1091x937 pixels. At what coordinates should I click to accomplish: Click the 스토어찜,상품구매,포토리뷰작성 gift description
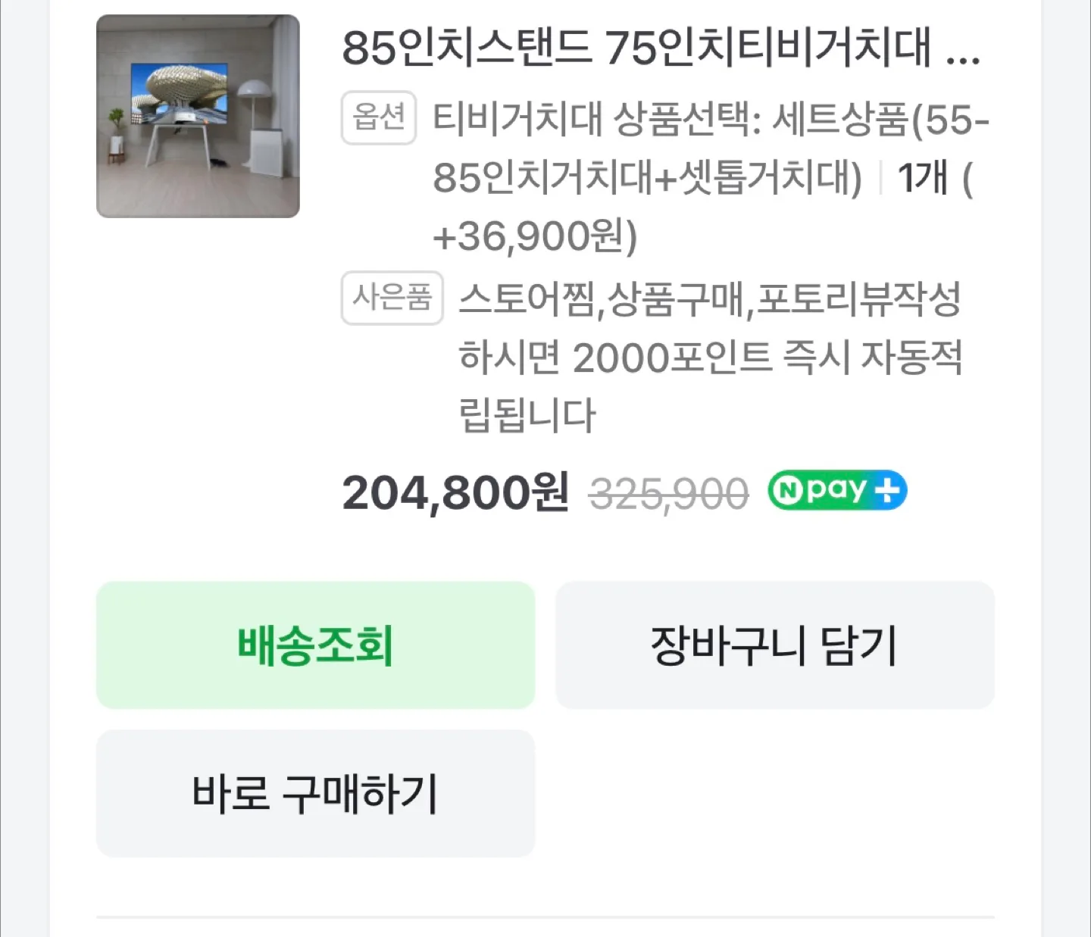[x=710, y=298]
